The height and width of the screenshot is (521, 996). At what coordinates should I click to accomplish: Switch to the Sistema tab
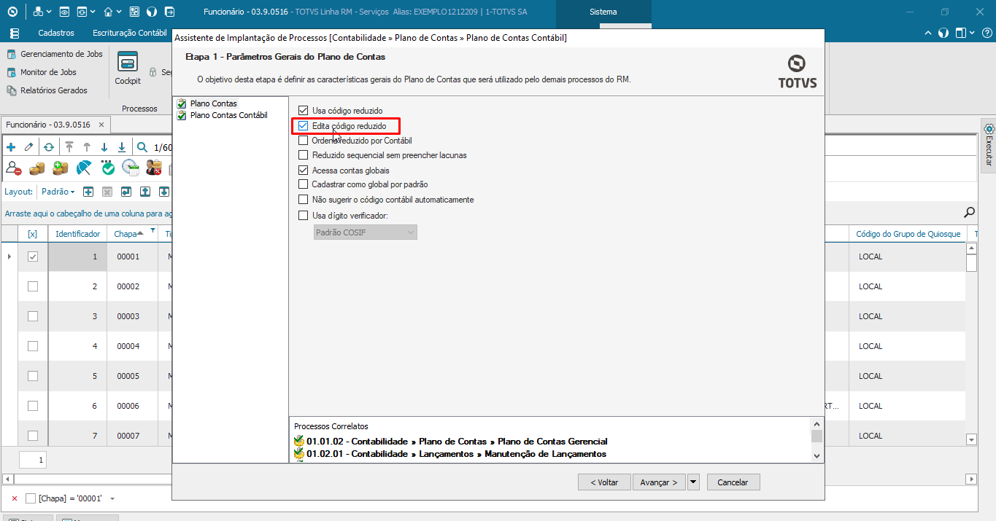[603, 12]
